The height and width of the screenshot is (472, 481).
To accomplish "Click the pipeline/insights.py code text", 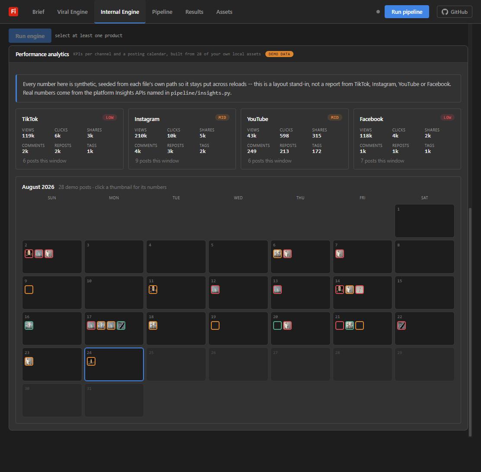I will coord(201,93).
